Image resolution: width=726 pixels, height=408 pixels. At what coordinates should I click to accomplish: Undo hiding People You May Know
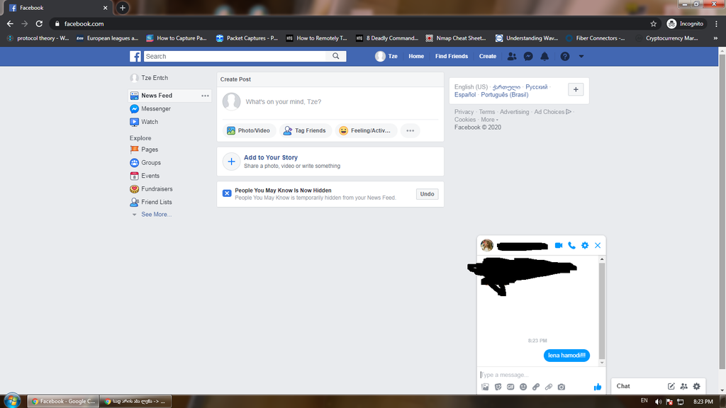click(427, 194)
